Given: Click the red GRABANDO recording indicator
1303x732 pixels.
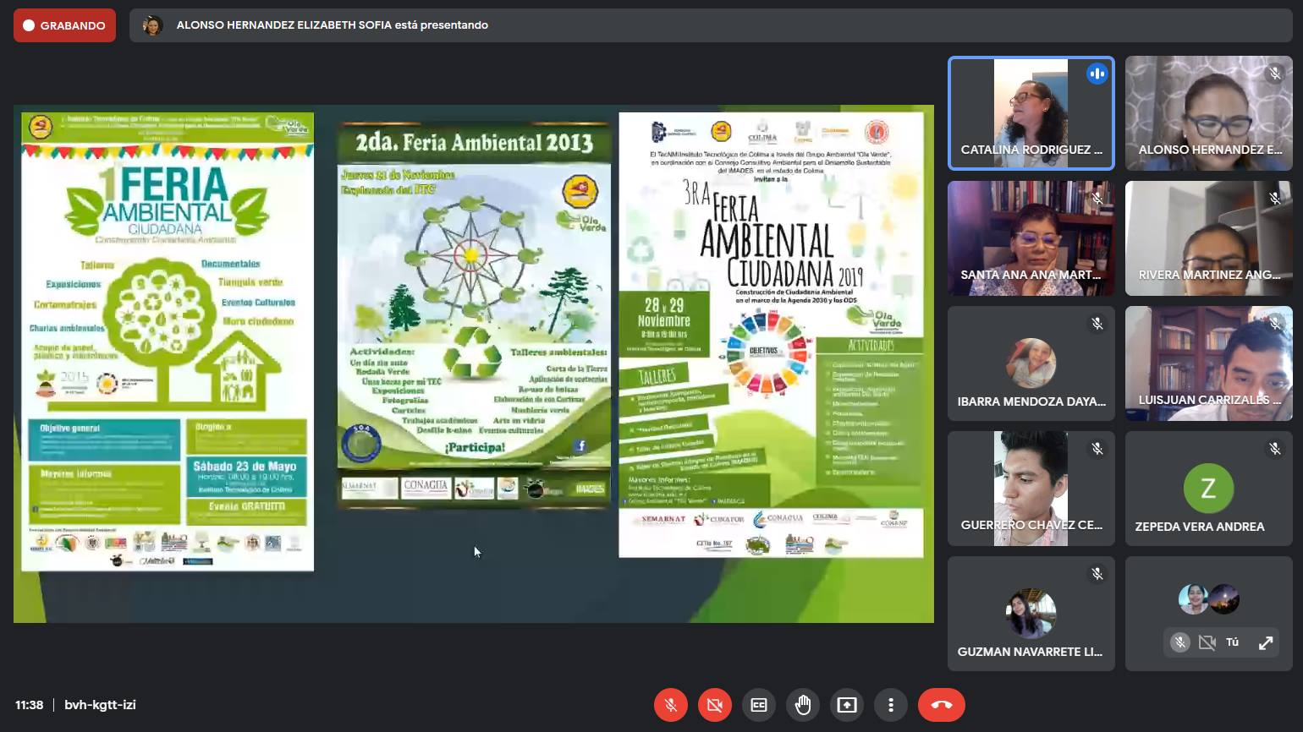Looking at the screenshot, I should click(x=64, y=25).
